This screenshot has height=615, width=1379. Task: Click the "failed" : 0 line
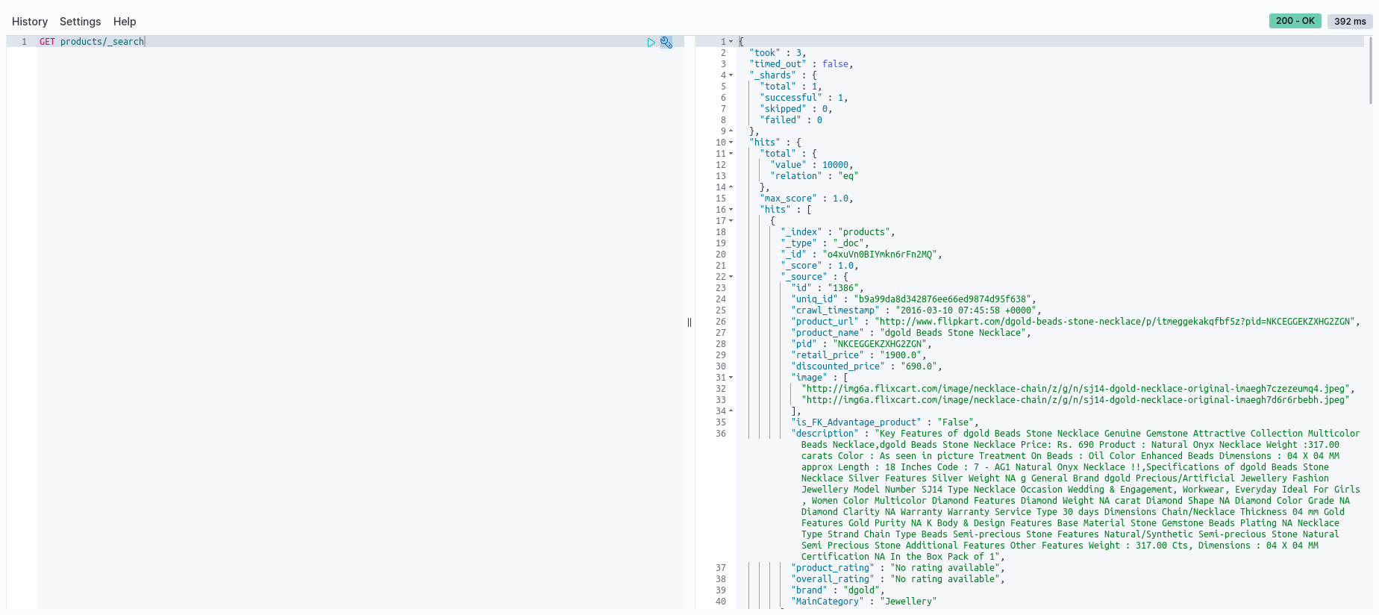click(x=791, y=120)
